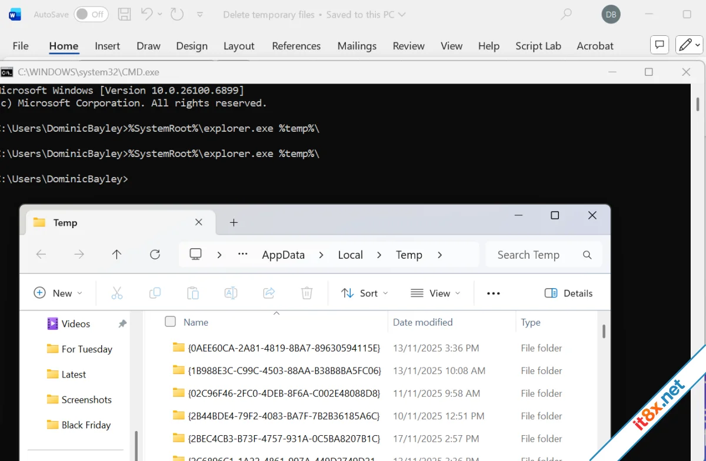Click the Search Temp input field
The height and width of the screenshot is (461, 706).
click(x=544, y=255)
